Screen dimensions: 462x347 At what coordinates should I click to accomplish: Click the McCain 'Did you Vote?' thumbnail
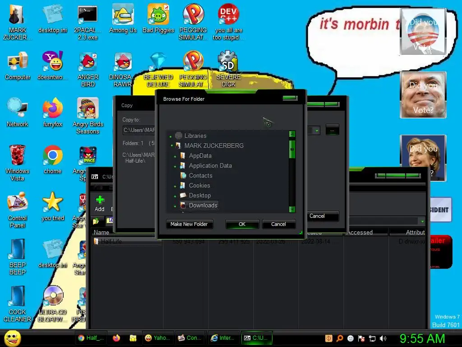click(423, 95)
